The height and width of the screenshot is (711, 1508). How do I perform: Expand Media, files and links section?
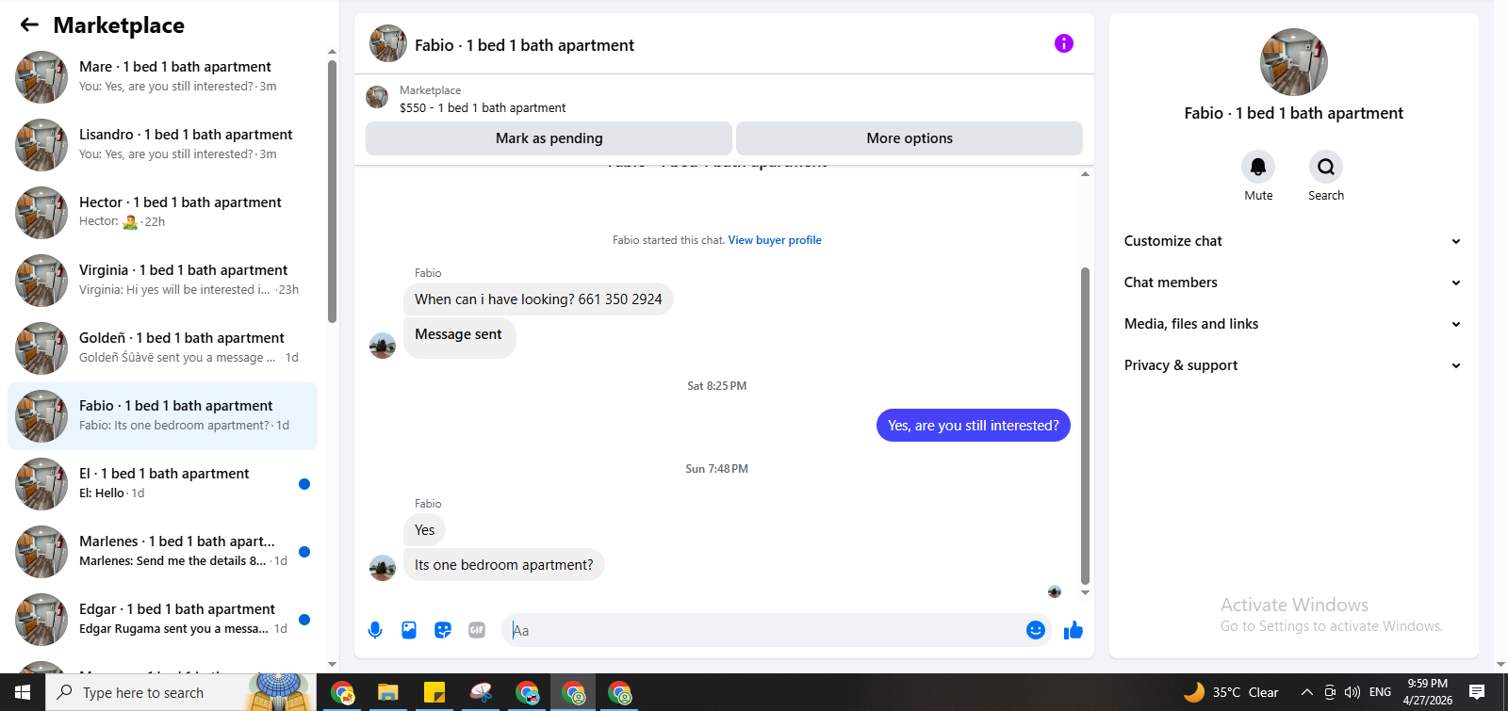coord(1293,324)
